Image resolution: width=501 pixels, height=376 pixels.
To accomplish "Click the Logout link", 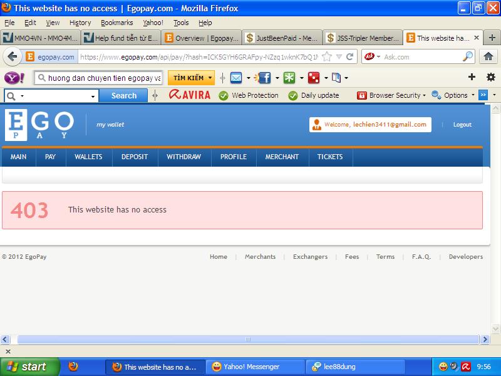I will coord(462,125).
